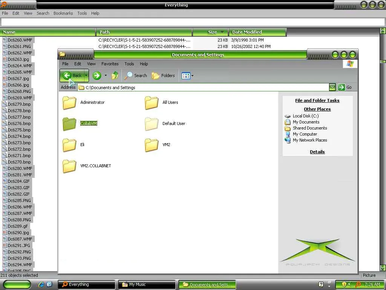Click the Search magnifier toolbar button
The height and width of the screenshot is (290, 386).
point(136,76)
